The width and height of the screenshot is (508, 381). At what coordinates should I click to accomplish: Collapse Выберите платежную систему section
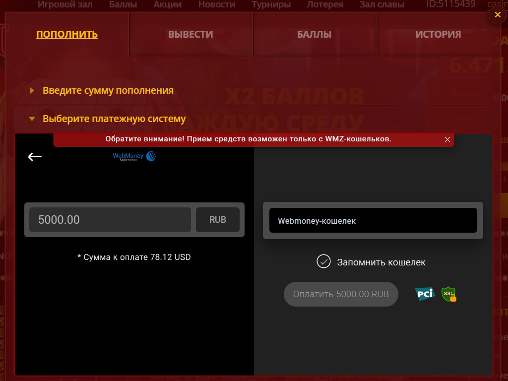[x=114, y=119]
